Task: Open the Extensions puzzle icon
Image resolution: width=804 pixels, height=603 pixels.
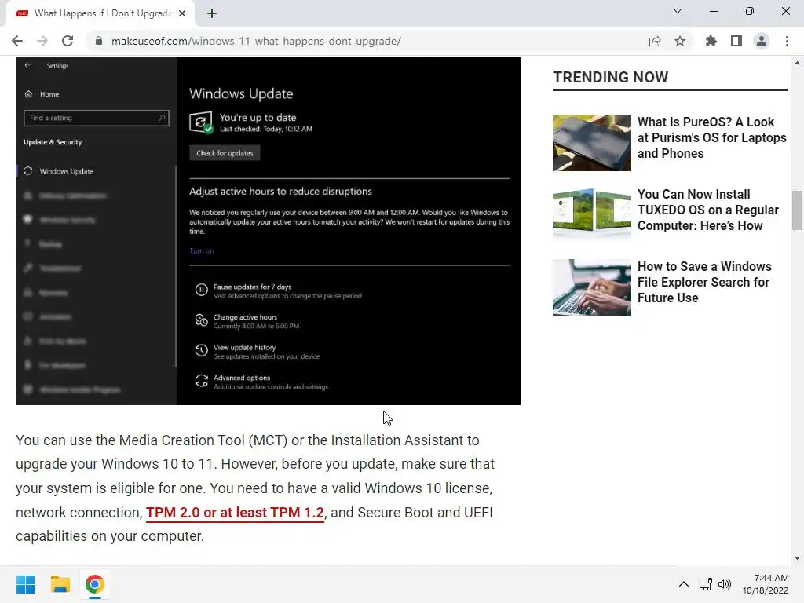Action: (711, 41)
